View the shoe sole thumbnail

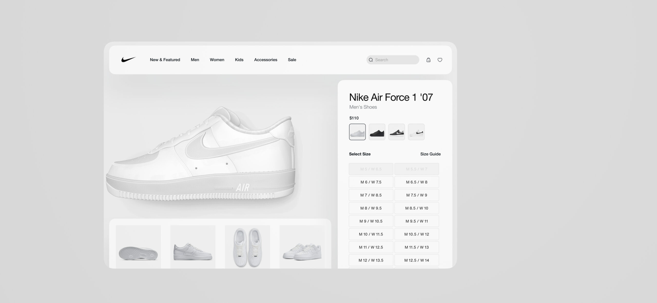click(138, 247)
